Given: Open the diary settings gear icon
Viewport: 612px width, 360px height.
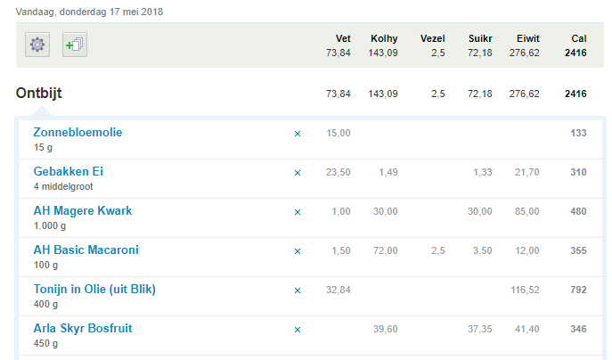Looking at the screenshot, I should tap(37, 45).
